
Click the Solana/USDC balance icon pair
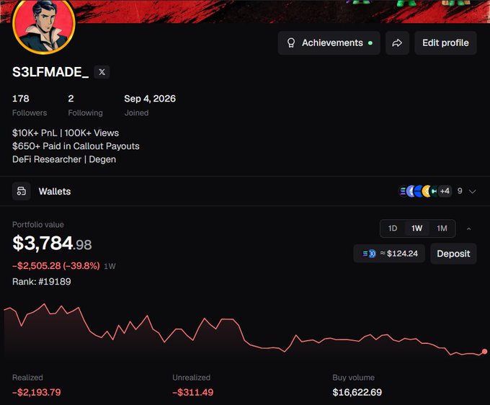[x=369, y=254]
